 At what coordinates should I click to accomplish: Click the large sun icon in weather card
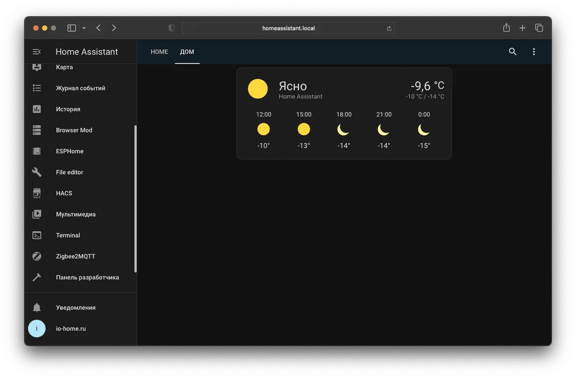258,89
